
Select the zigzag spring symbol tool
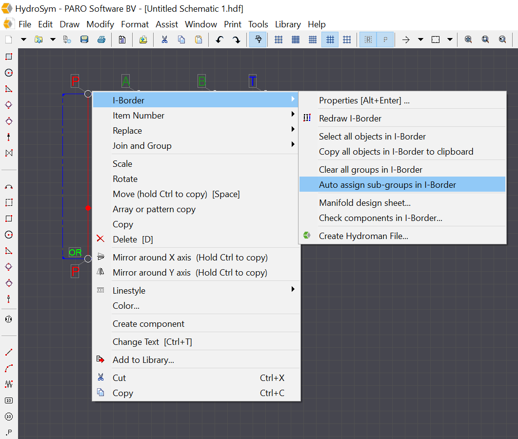pos(9,384)
